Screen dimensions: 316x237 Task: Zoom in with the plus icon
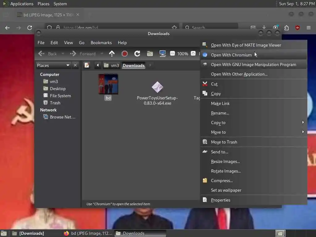(x=193, y=53)
